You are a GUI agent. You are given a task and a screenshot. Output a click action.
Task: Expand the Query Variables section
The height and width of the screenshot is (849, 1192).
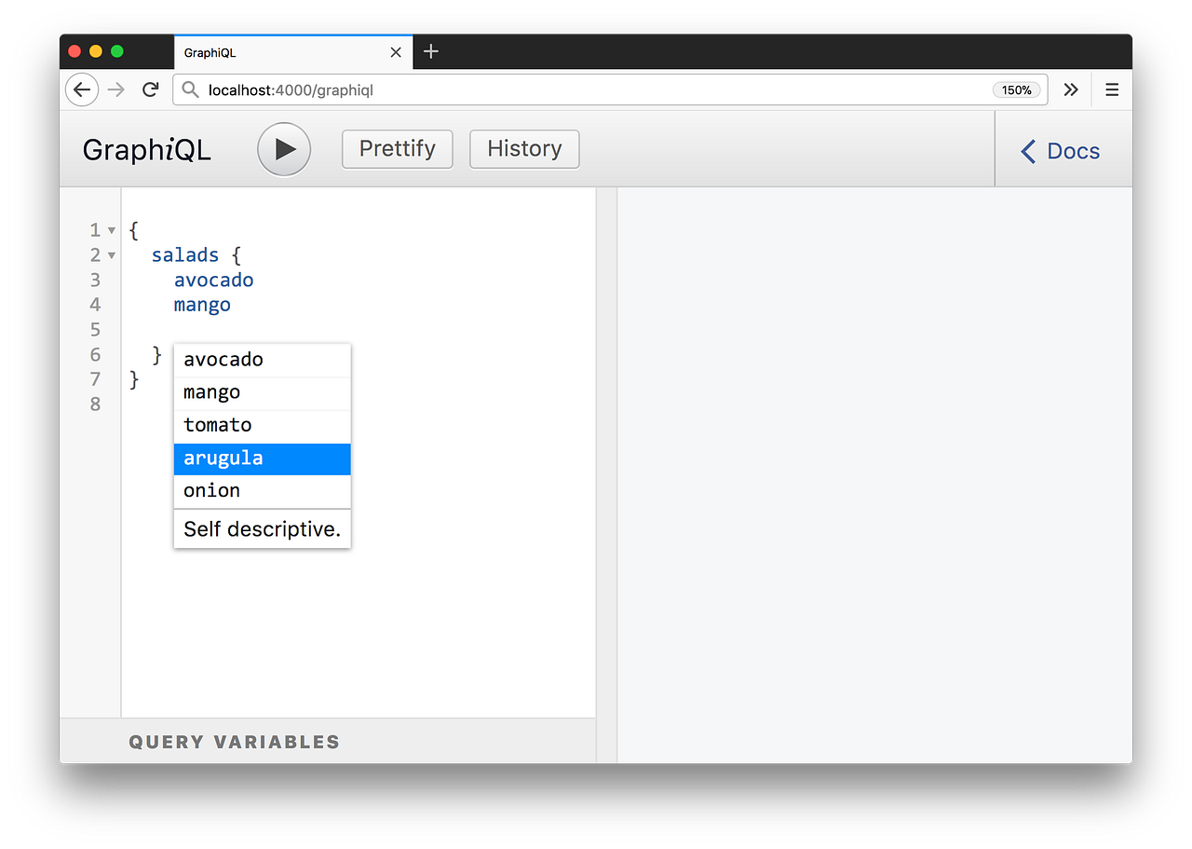234,741
